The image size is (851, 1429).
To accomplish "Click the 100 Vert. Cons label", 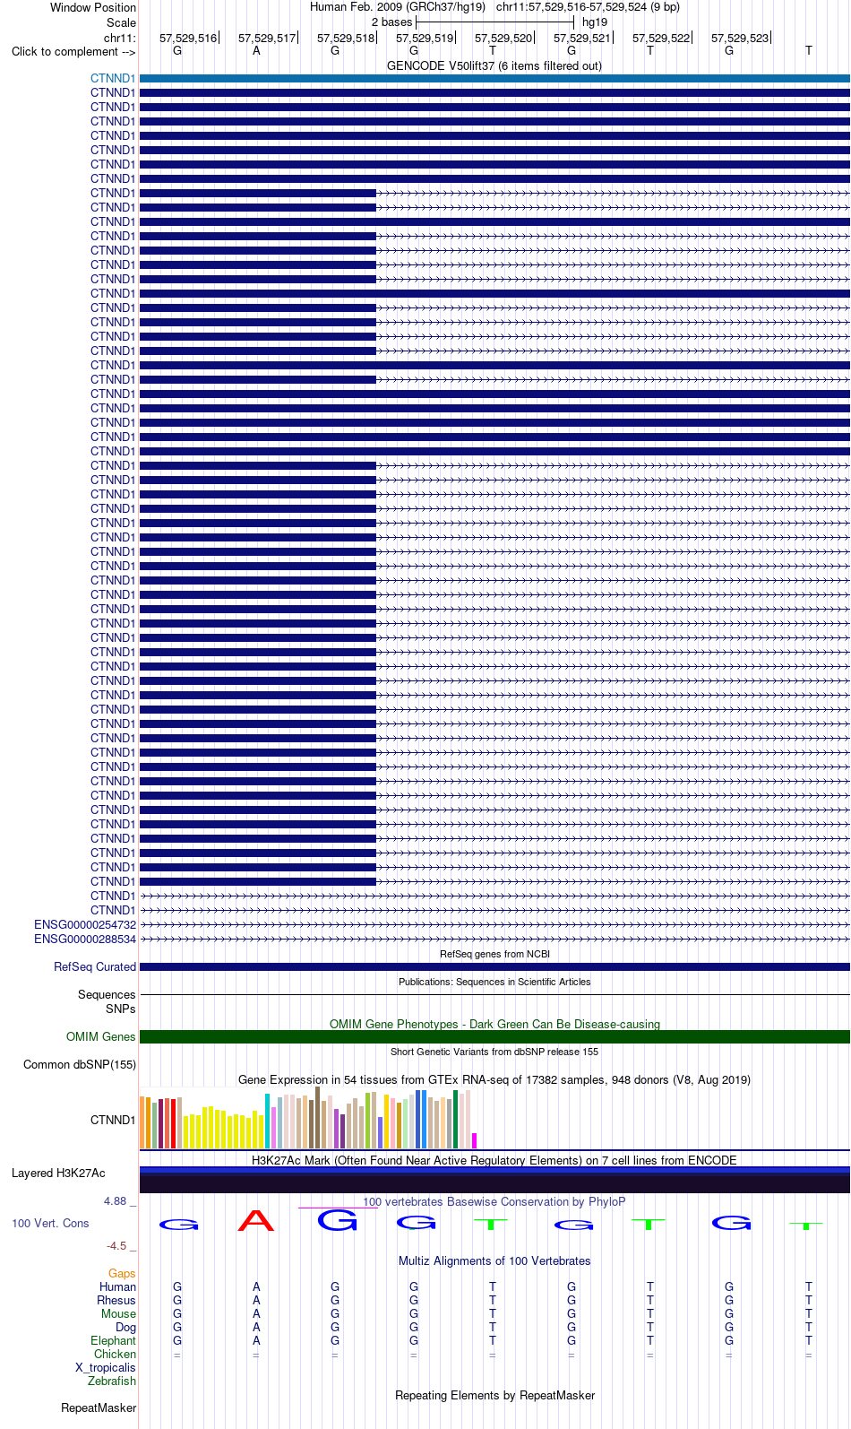I will [x=50, y=1223].
